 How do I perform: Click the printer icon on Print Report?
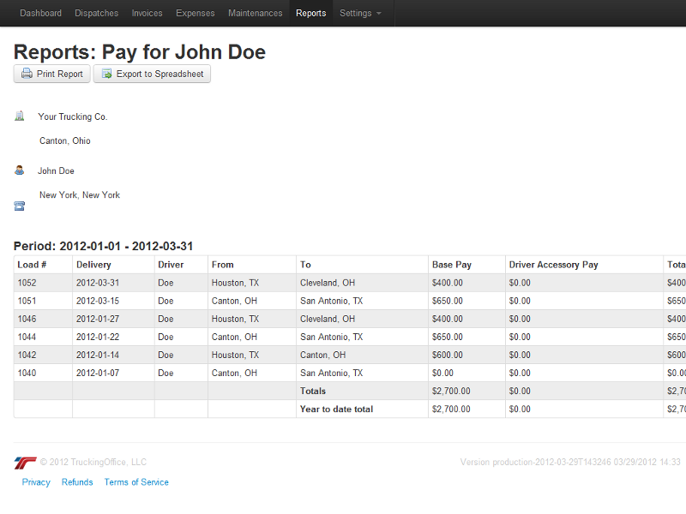coord(27,75)
